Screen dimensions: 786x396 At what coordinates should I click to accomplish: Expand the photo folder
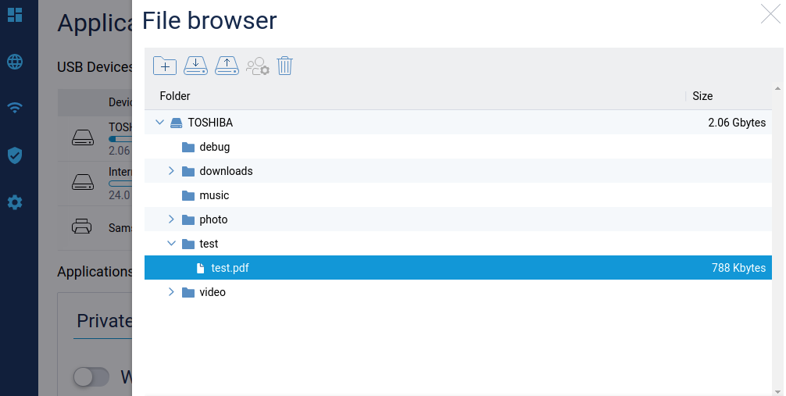(x=172, y=219)
